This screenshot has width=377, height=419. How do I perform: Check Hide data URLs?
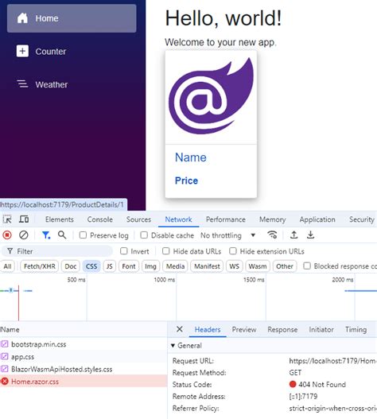point(166,251)
